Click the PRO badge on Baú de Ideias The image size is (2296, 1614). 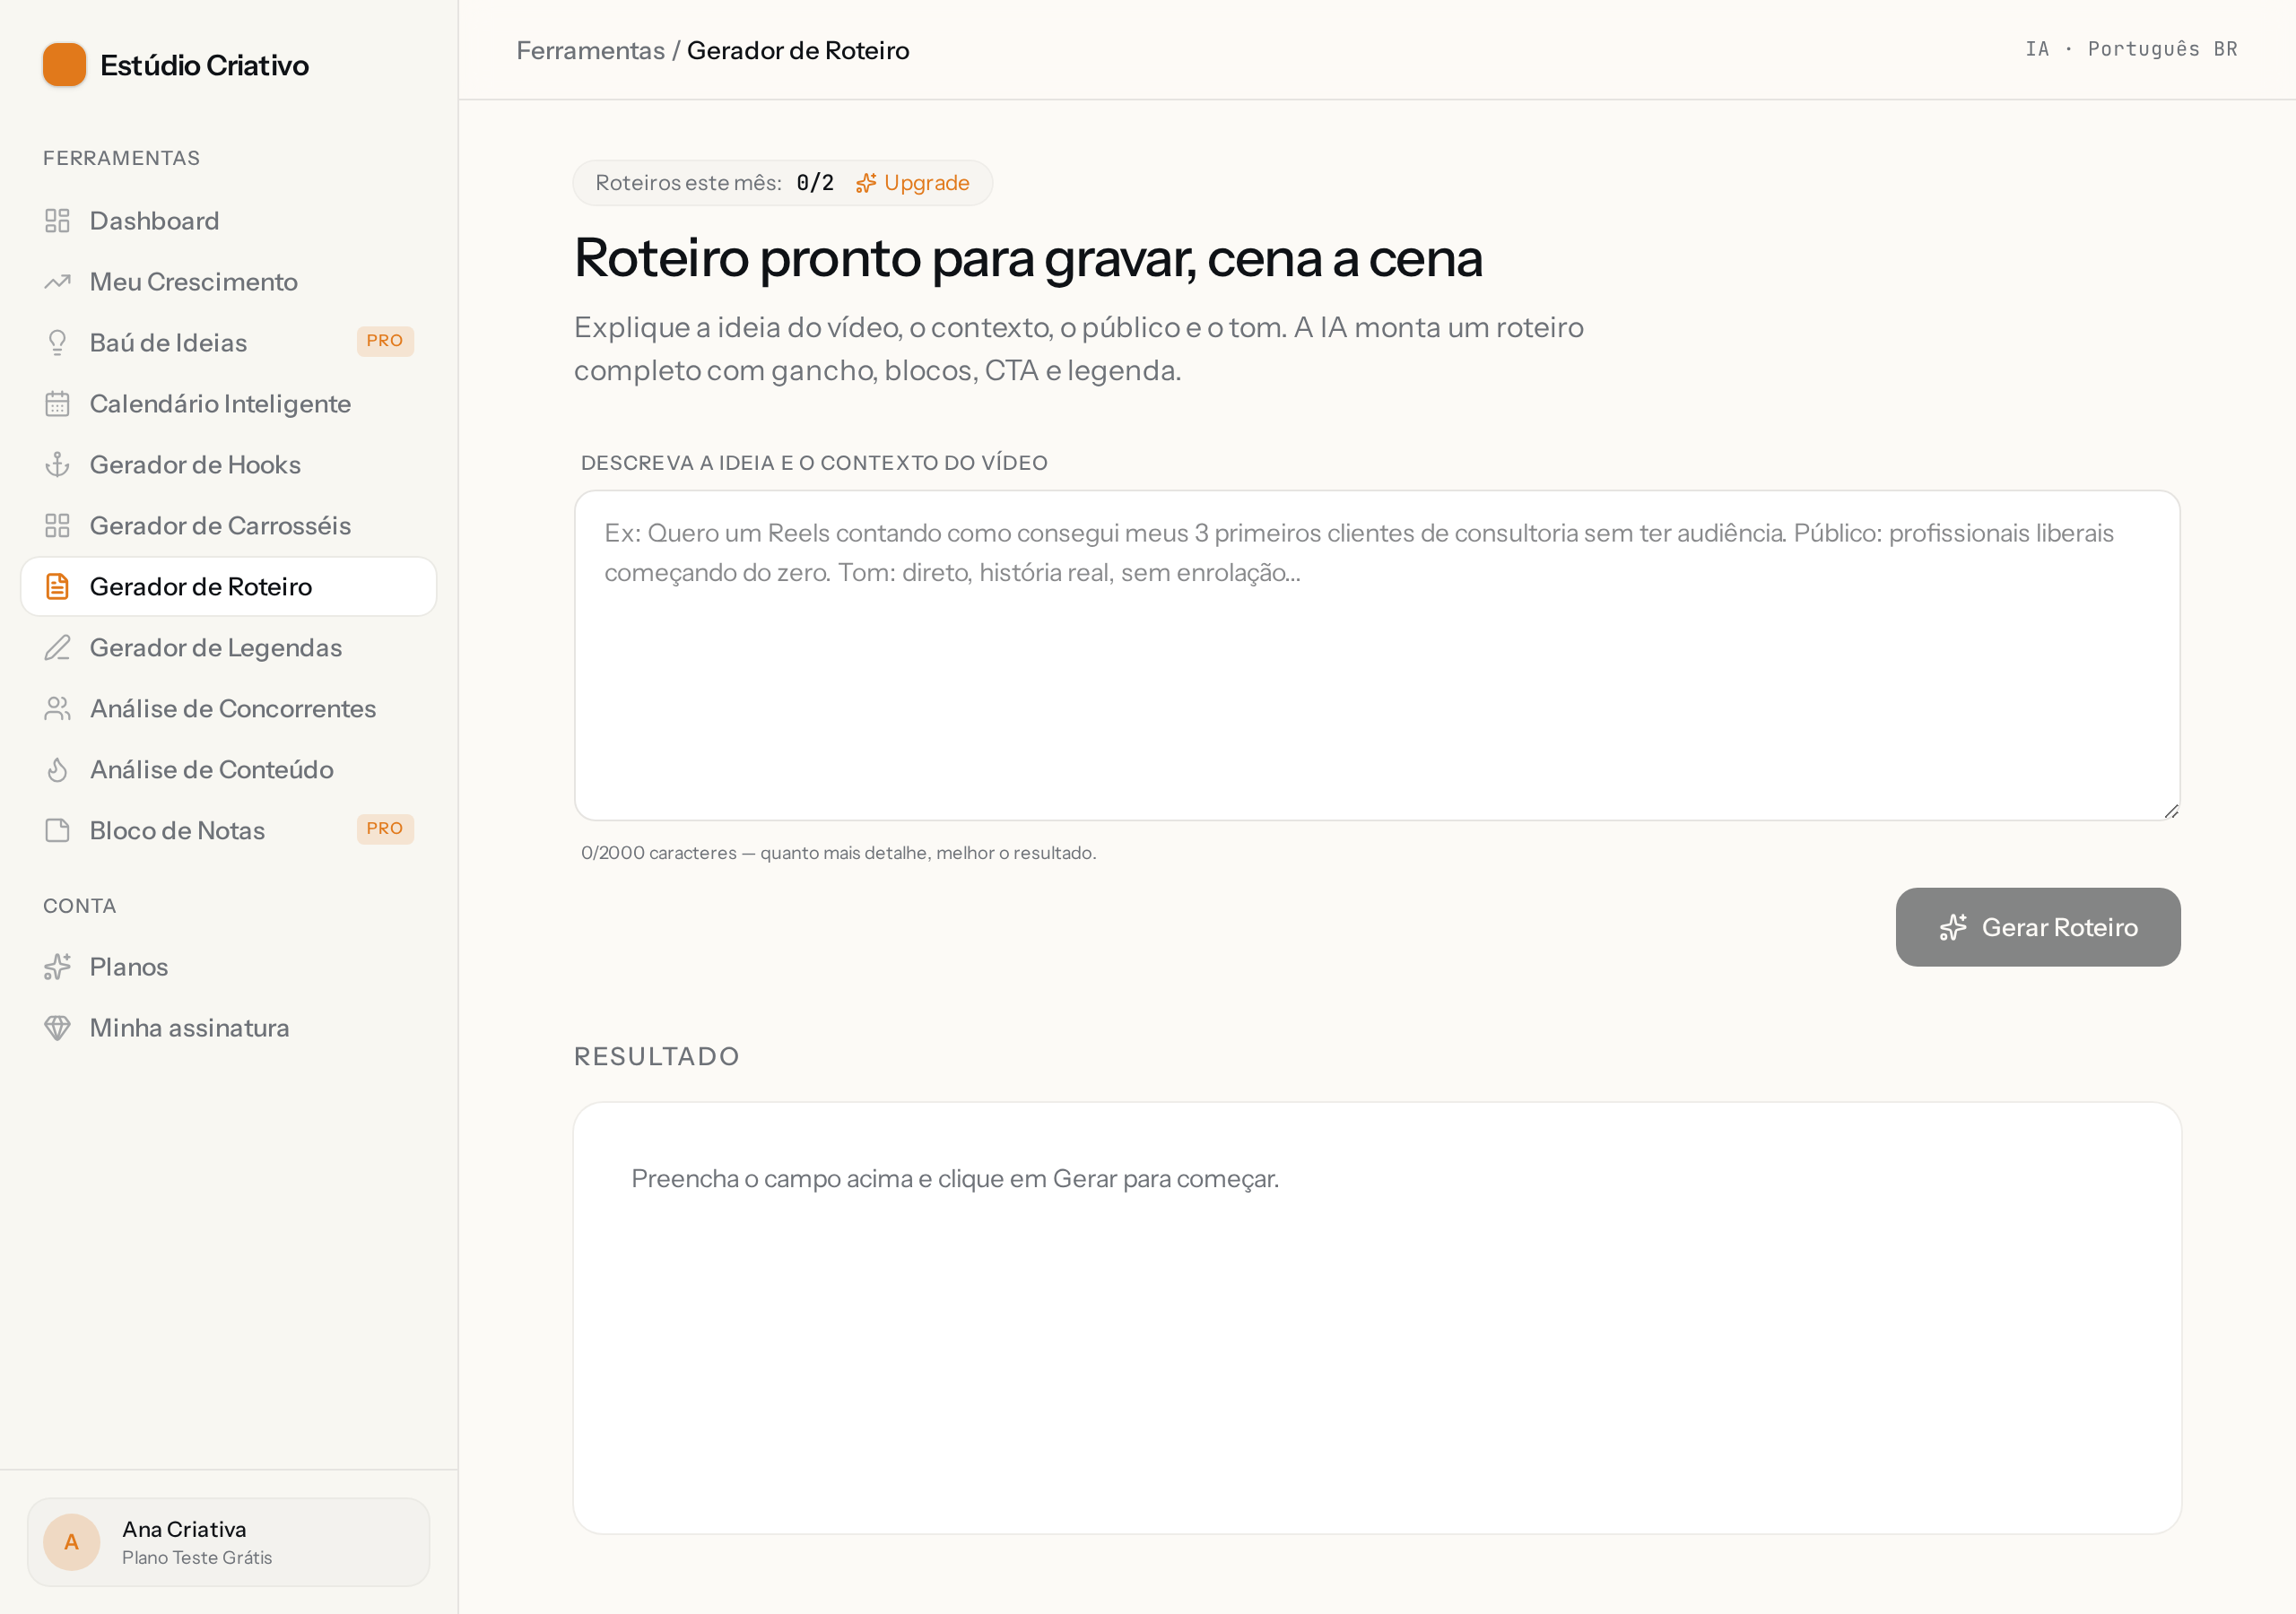(x=385, y=341)
